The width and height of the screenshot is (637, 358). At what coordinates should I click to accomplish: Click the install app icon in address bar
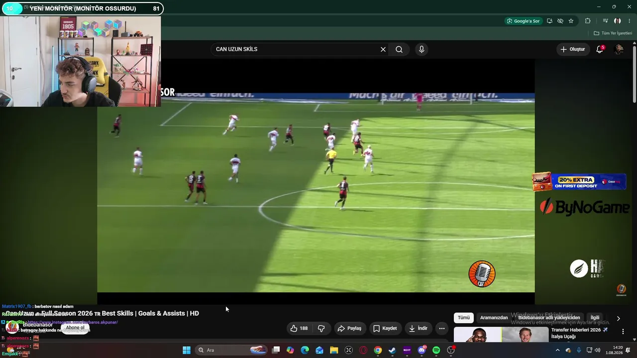point(549,21)
